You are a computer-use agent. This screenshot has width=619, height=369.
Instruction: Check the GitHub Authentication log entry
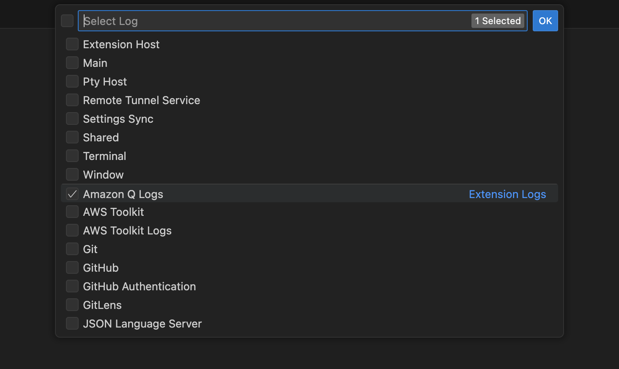[x=72, y=286]
